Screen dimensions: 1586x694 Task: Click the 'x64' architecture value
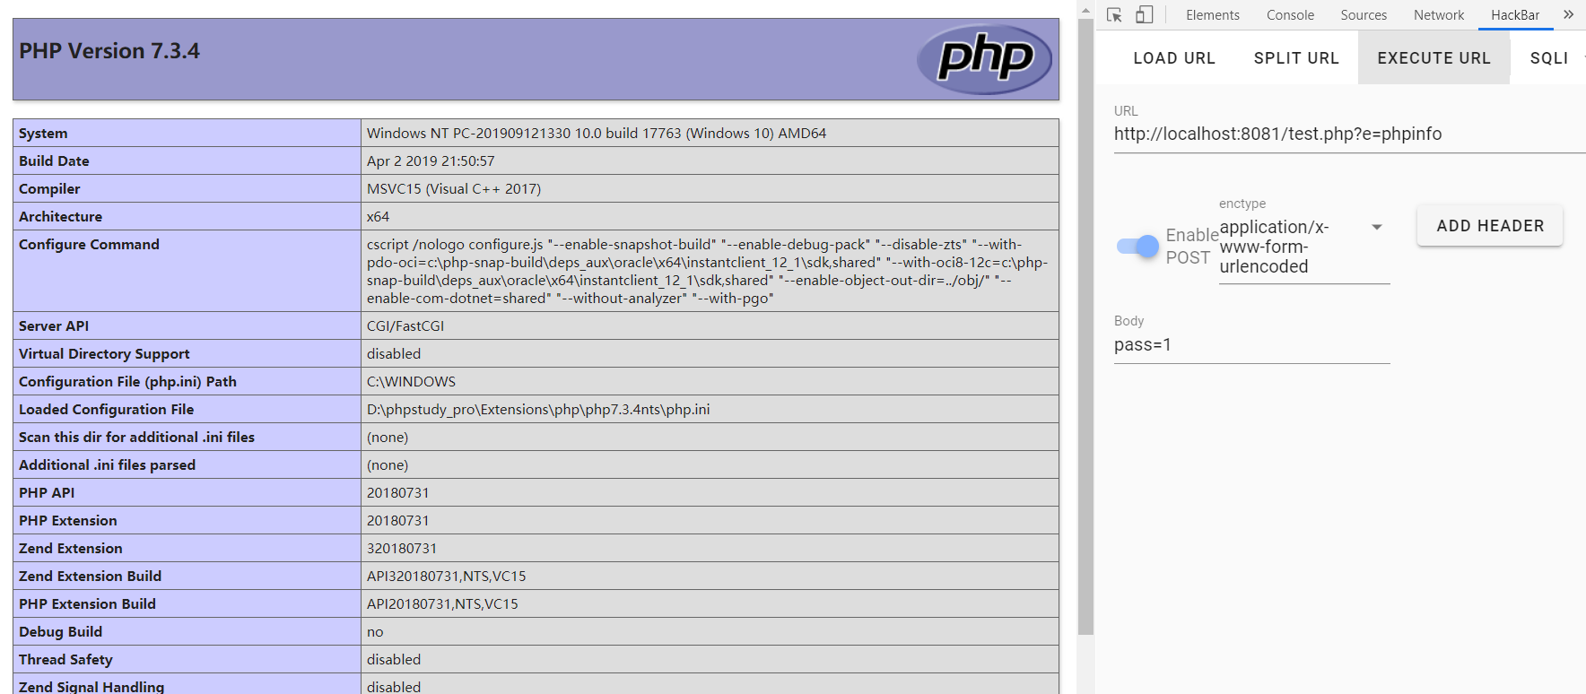(x=378, y=217)
